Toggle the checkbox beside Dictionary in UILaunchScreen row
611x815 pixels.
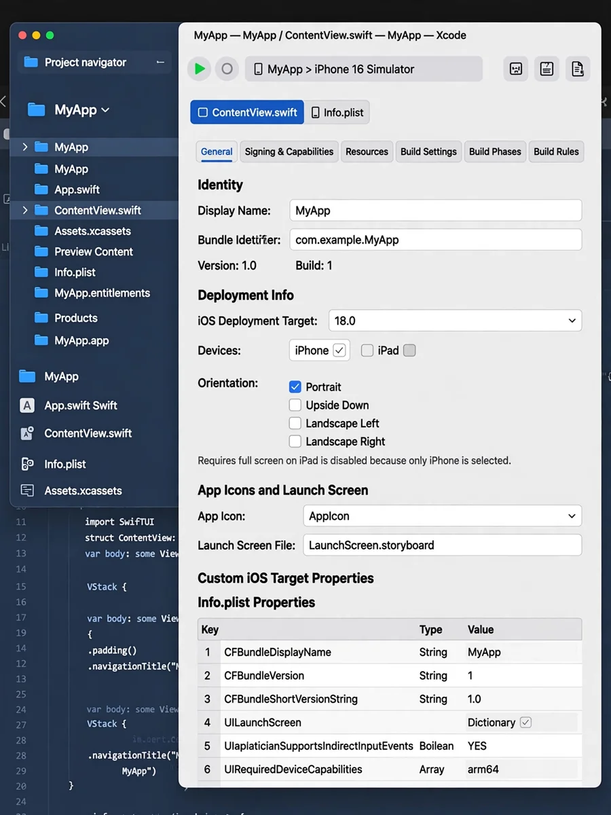[x=525, y=723]
